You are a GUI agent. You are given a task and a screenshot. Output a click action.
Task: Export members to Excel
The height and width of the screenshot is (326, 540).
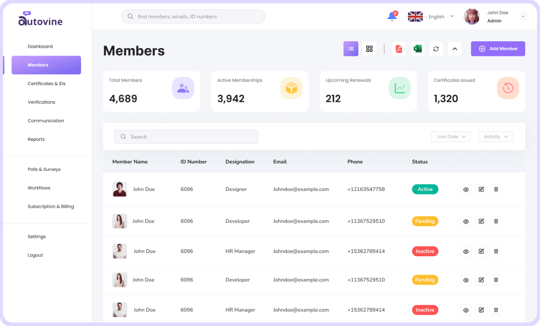pyautogui.click(x=417, y=49)
